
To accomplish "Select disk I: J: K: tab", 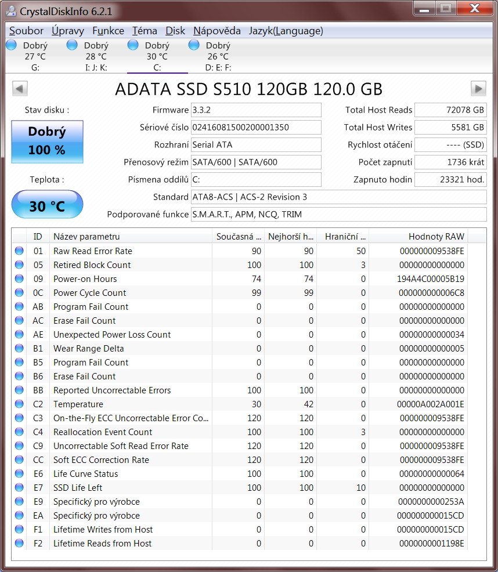I will (x=96, y=56).
